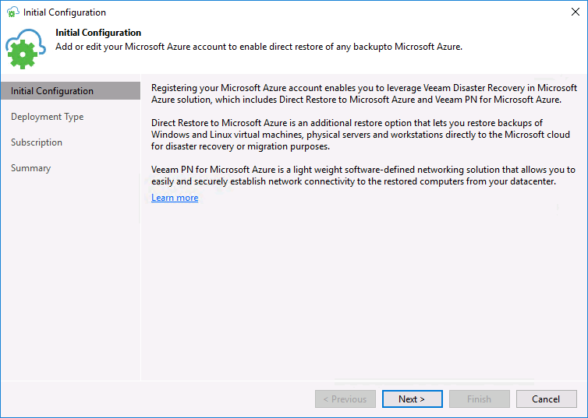The height and width of the screenshot is (418, 588).
Task: Click the large cloud and gear wizard icon
Action: click(x=26, y=48)
